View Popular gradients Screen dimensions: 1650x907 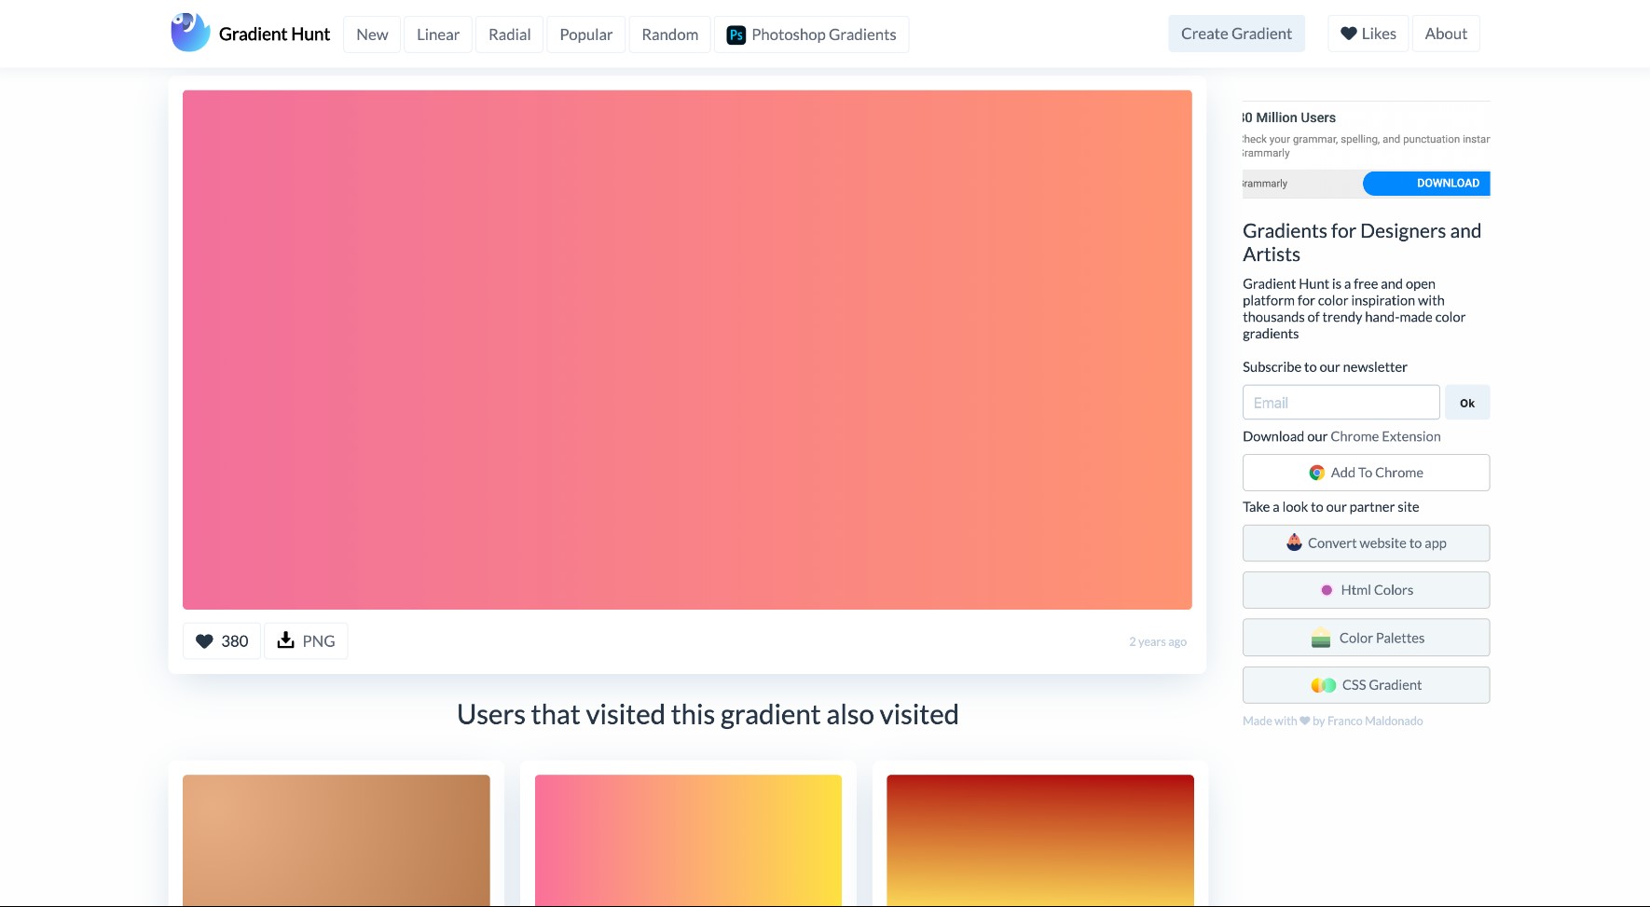click(x=585, y=34)
